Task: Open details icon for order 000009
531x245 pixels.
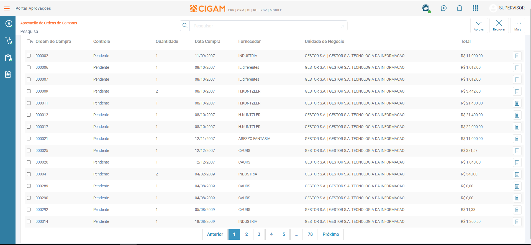Action: (517, 91)
